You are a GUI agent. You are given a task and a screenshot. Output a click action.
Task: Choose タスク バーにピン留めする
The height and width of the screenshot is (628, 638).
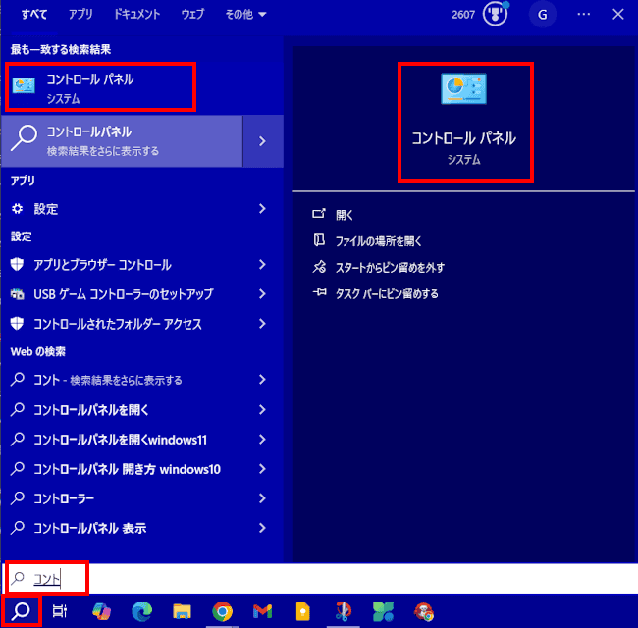[x=387, y=293]
